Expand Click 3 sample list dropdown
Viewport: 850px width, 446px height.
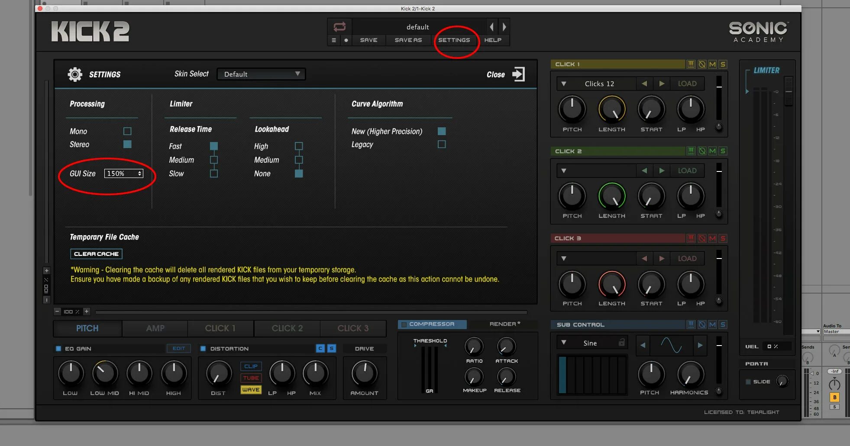pyautogui.click(x=564, y=259)
